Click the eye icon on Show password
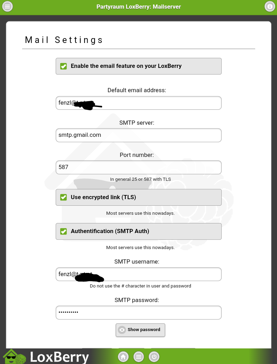The height and width of the screenshot is (364, 277). click(122, 330)
